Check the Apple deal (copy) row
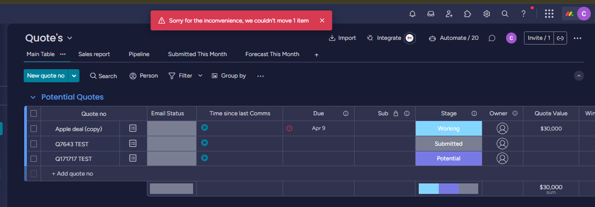 click(x=34, y=129)
